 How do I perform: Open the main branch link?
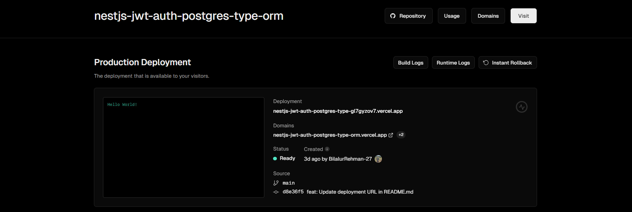288,183
